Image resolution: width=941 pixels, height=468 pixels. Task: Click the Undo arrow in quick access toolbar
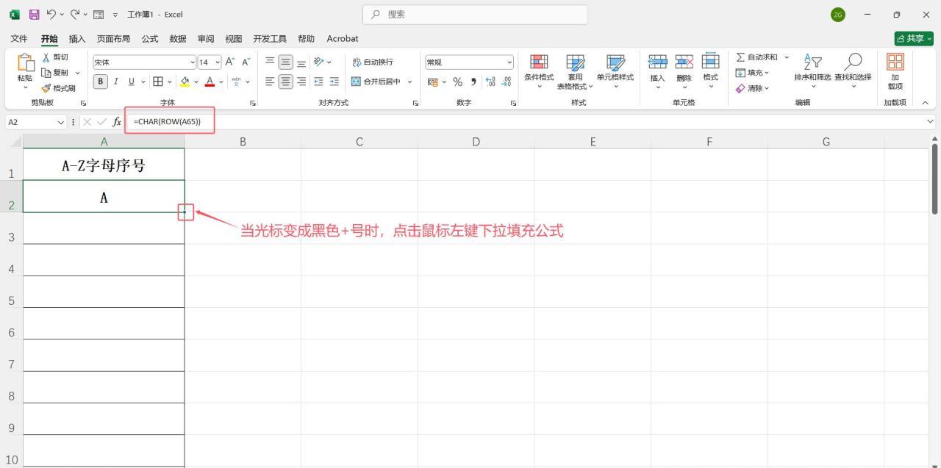coord(52,14)
